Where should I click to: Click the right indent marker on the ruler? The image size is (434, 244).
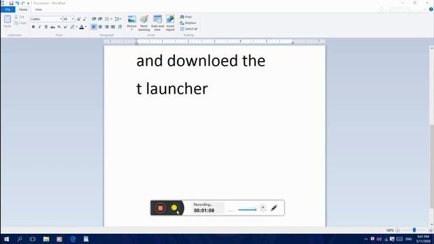[x=292, y=42]
